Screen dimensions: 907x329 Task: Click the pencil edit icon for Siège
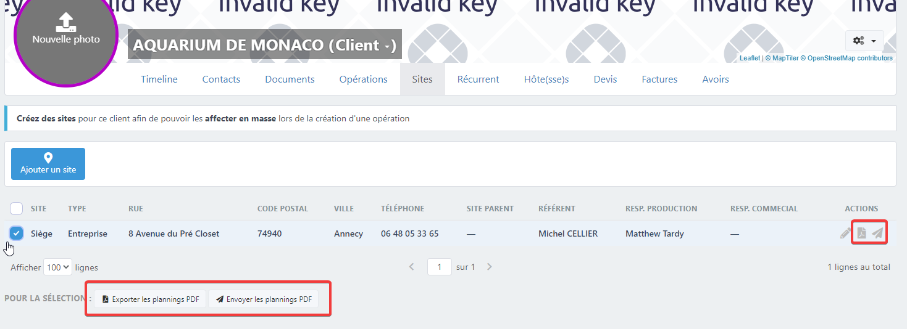coord(845,234)
